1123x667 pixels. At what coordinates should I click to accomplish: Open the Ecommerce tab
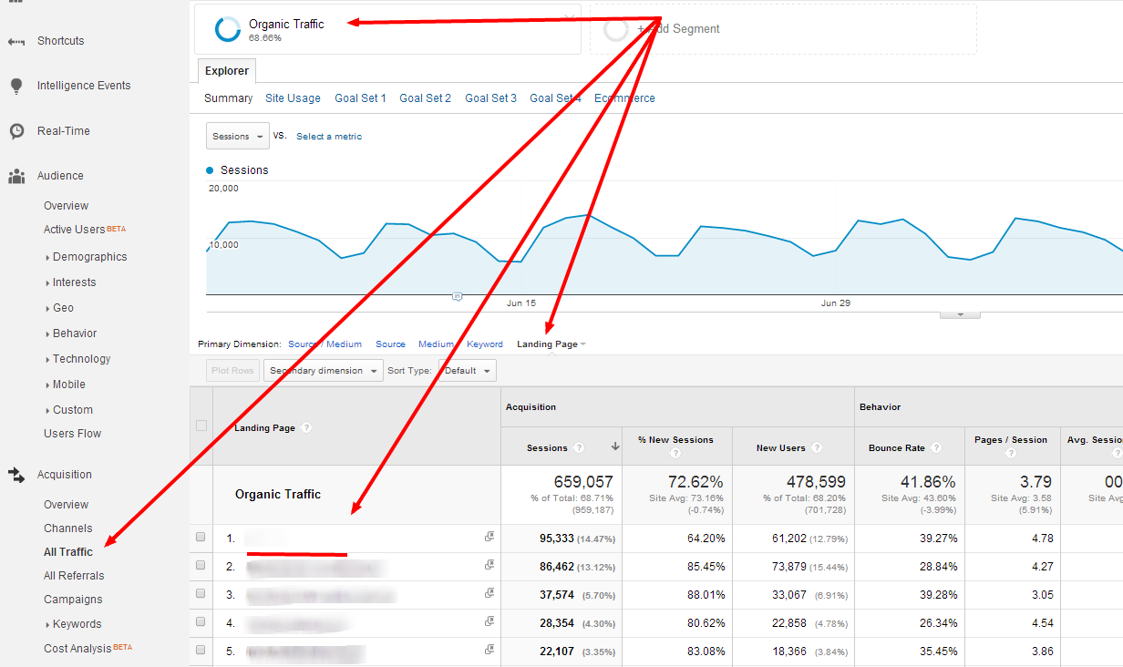pyautogui.click(x=624, y=97)
